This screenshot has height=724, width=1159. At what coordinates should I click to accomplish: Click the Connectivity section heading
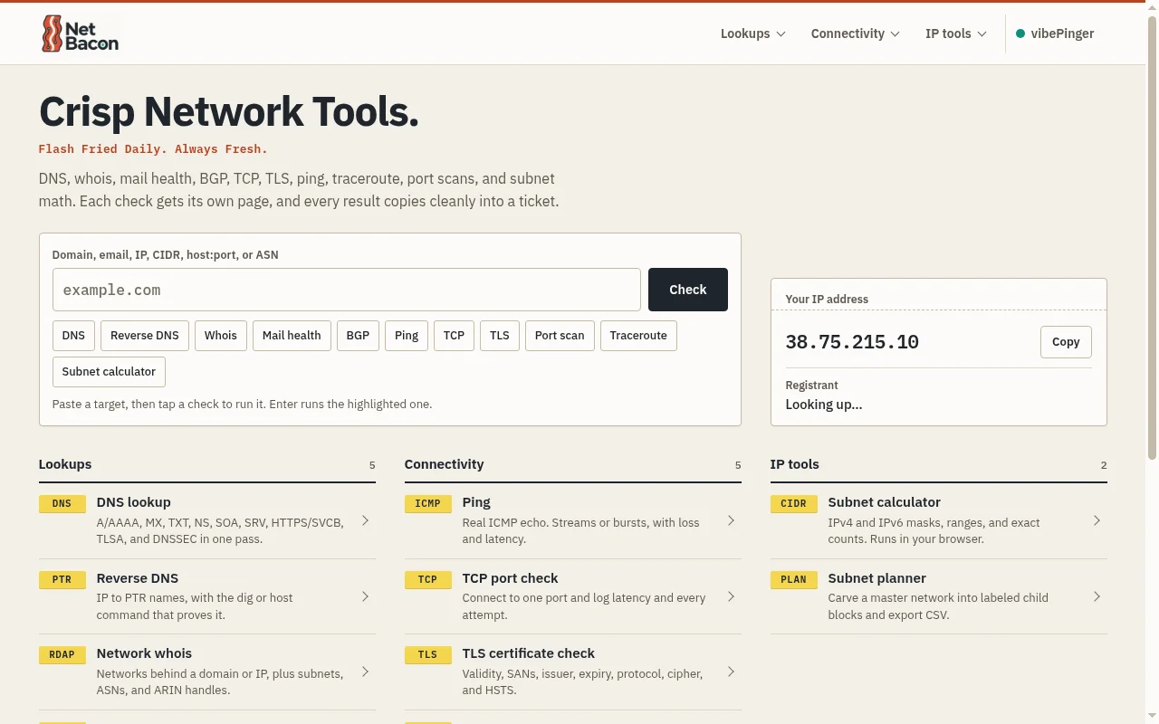point(445,464)
